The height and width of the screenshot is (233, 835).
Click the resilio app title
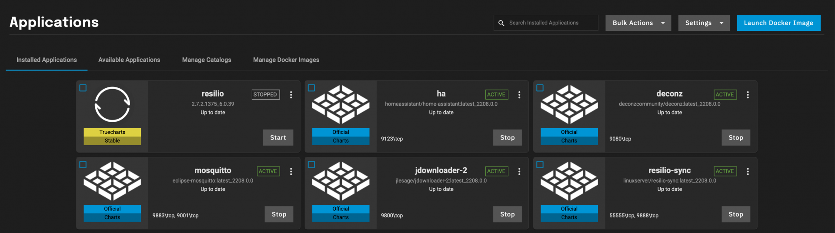point(213,94)
